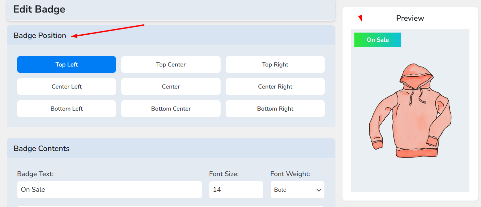Click the Badge Contents section header
Image resolution: width=481 pixels, height=207 pixels.
coord(42,149)
